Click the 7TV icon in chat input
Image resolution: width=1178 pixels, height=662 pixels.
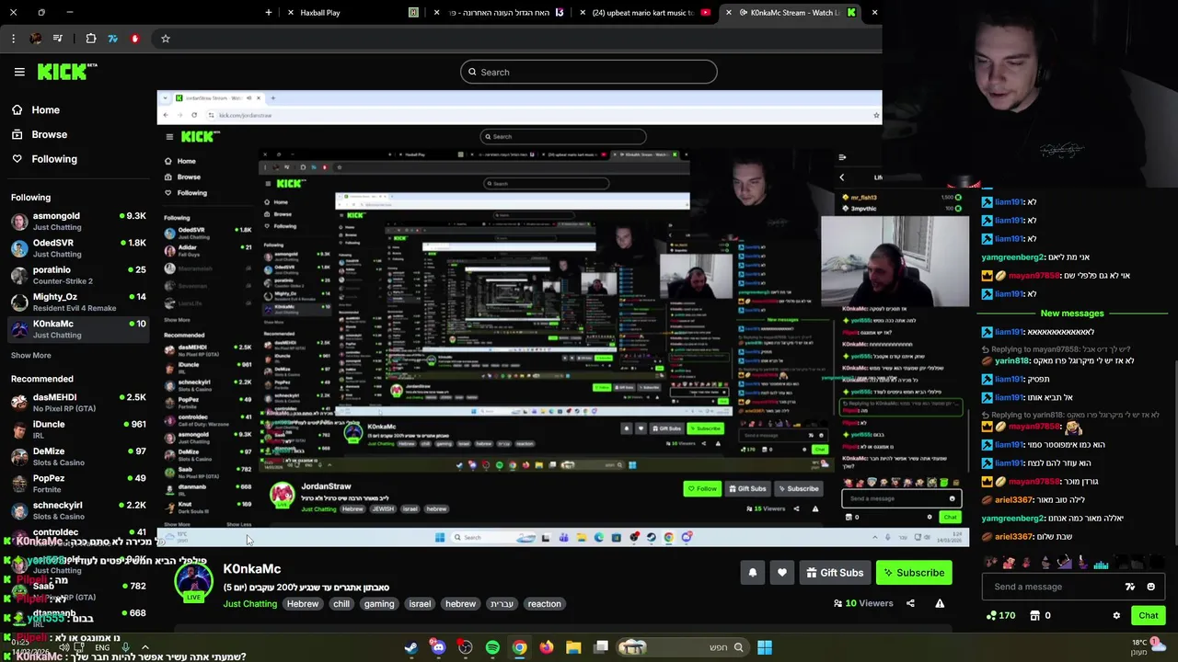[1130, 587]
